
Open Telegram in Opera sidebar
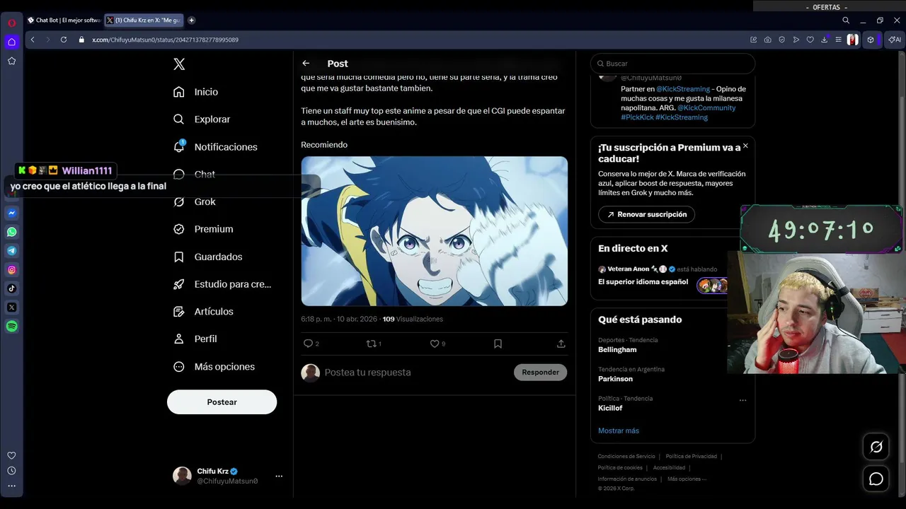[11, 251]
